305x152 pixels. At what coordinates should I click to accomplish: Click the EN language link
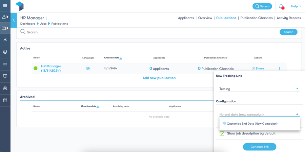(x=88, y=69)
